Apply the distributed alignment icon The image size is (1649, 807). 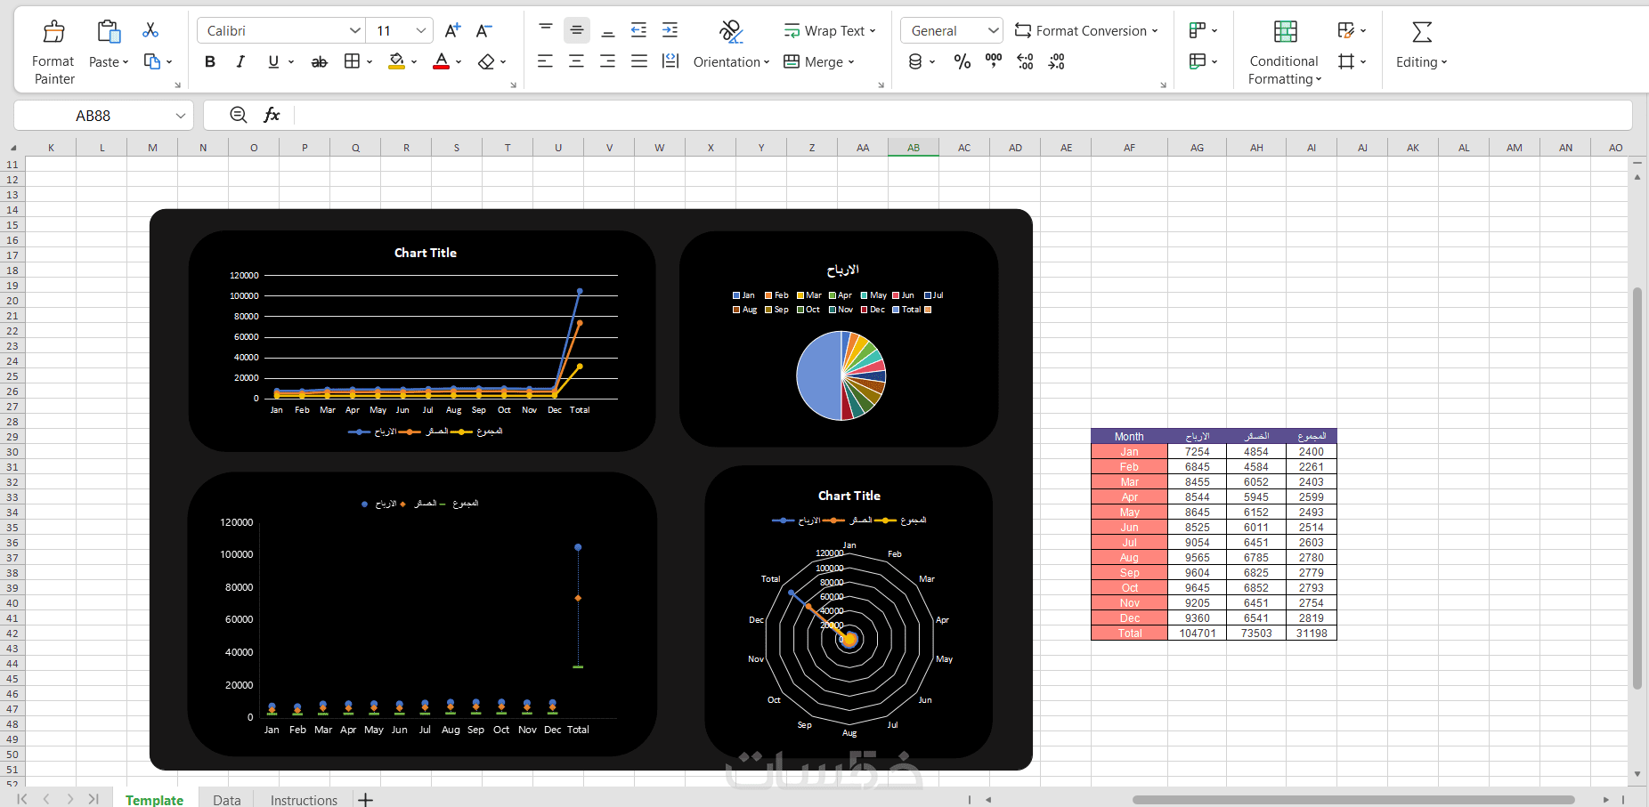(x=670, y=61)
